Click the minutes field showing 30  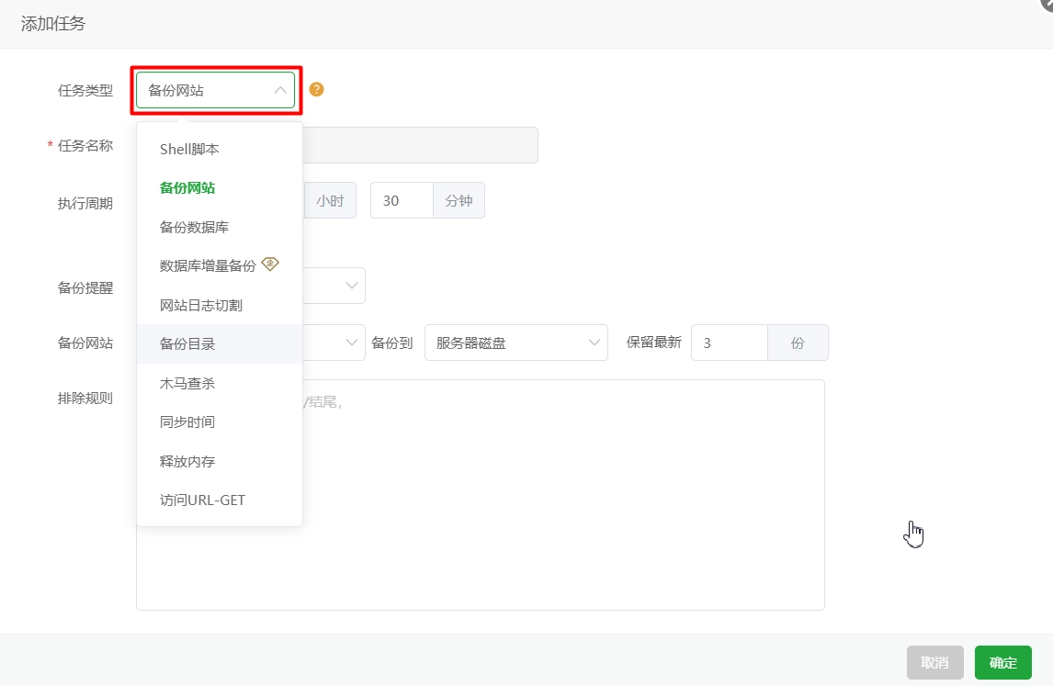click(x=401, y=199)
